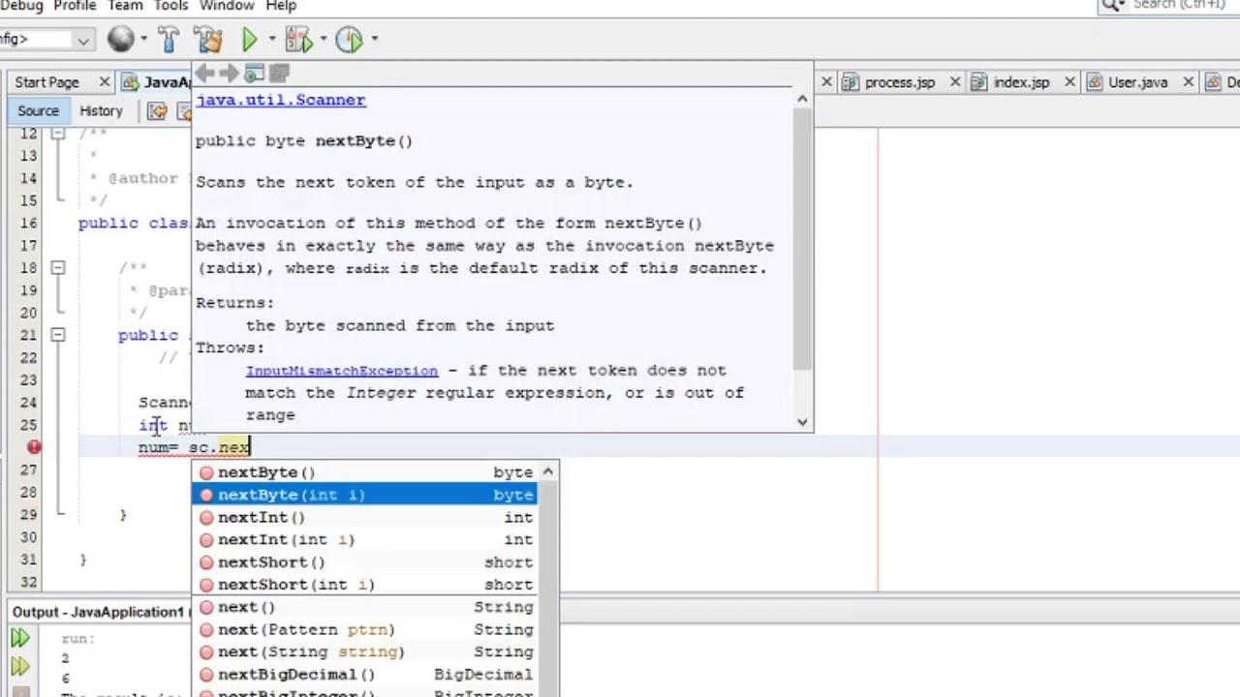Open the InputMismatchException link
Viewport: 1240px width, 697px height.
coord(341,371)
